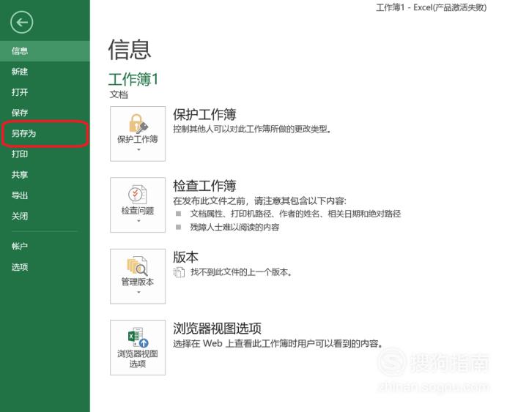Open the 新建 menu item
The image size is (507, 412).
tap(45, 72)
